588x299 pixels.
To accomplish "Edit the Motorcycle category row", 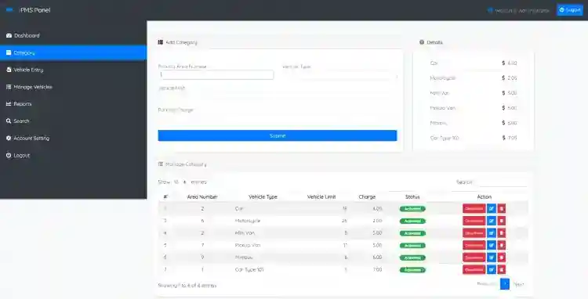I will pyautogui.click(x=492, y=221).
